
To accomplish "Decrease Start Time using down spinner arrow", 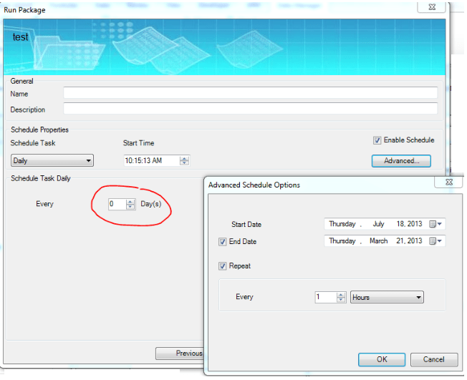I will (x=185, y=163).
